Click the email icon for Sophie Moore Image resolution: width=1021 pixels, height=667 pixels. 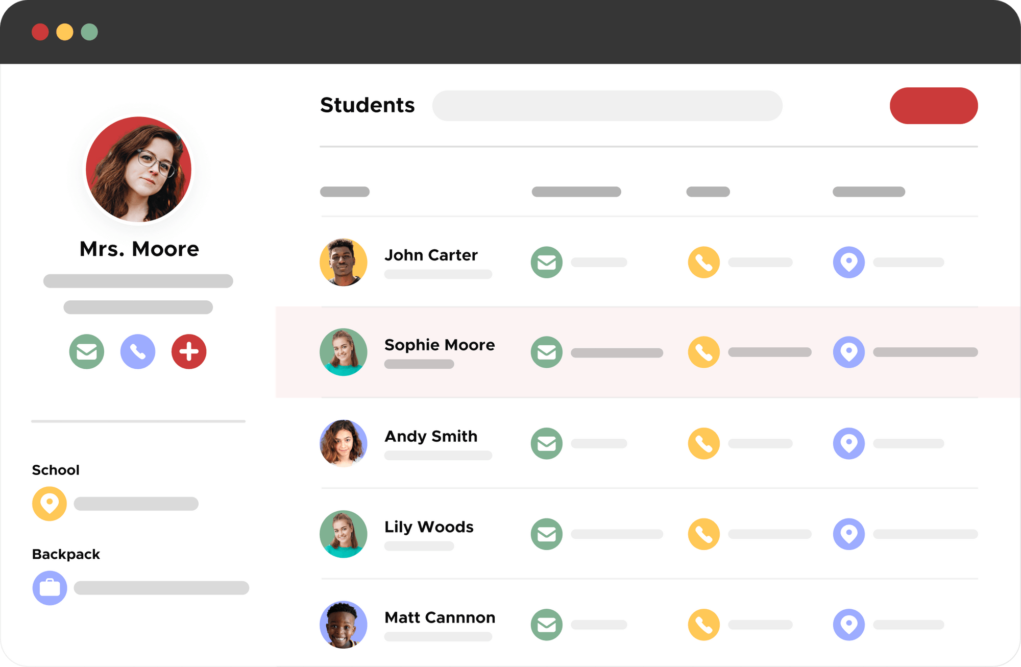(546, 352)
